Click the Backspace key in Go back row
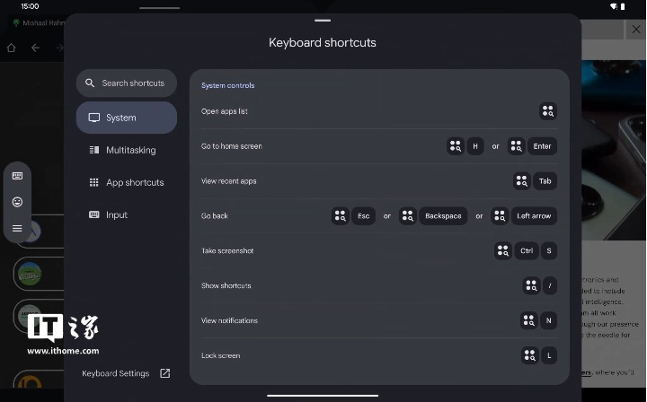This screenshot has height=402, width=647. click(x=443, y=216)
